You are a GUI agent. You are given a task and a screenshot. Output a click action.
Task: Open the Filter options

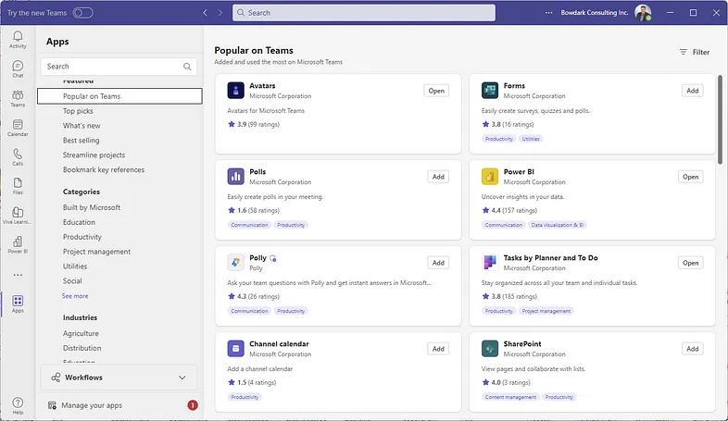695,52
